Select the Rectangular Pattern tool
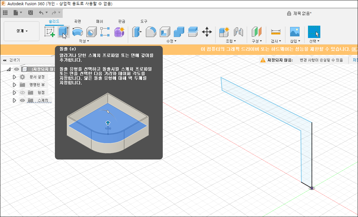The width and height of the screenshot is (358, 217). click(105, 32)
